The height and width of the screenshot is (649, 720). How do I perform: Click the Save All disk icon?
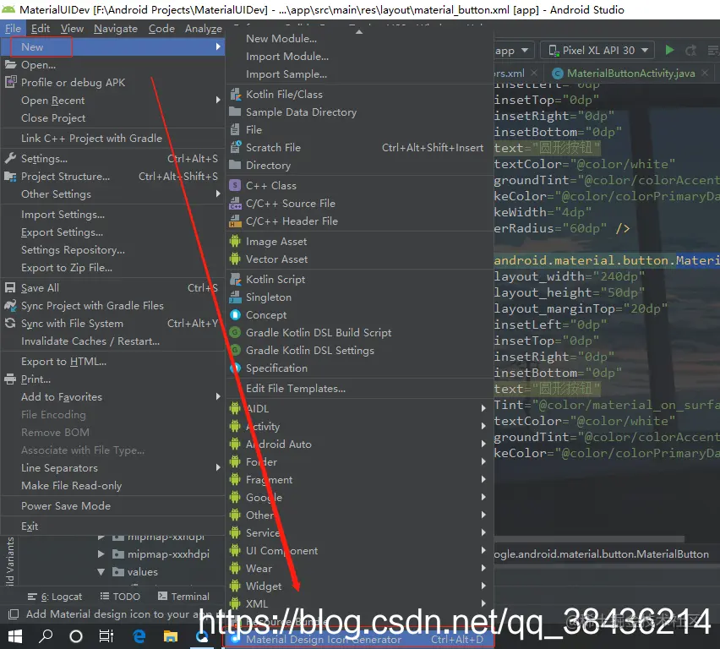tap(10, 288)
